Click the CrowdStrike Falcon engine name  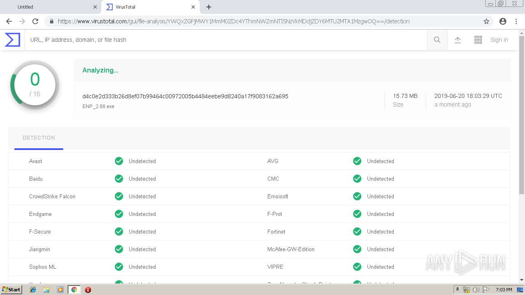52,196
